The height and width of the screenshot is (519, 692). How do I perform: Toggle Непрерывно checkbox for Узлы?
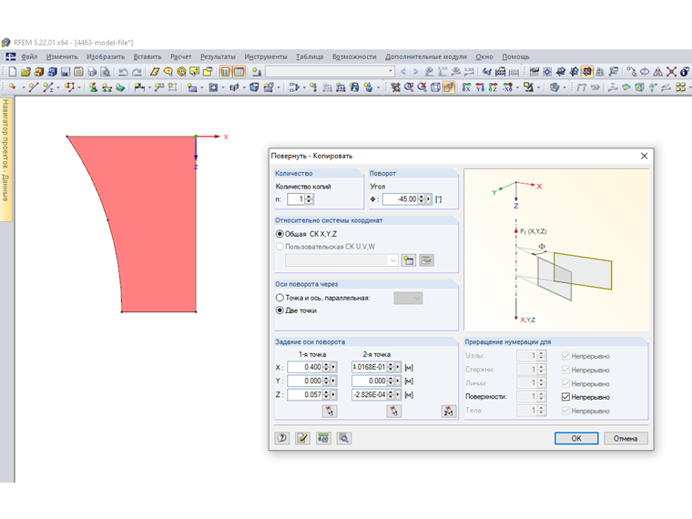click(x=565, y=356)
